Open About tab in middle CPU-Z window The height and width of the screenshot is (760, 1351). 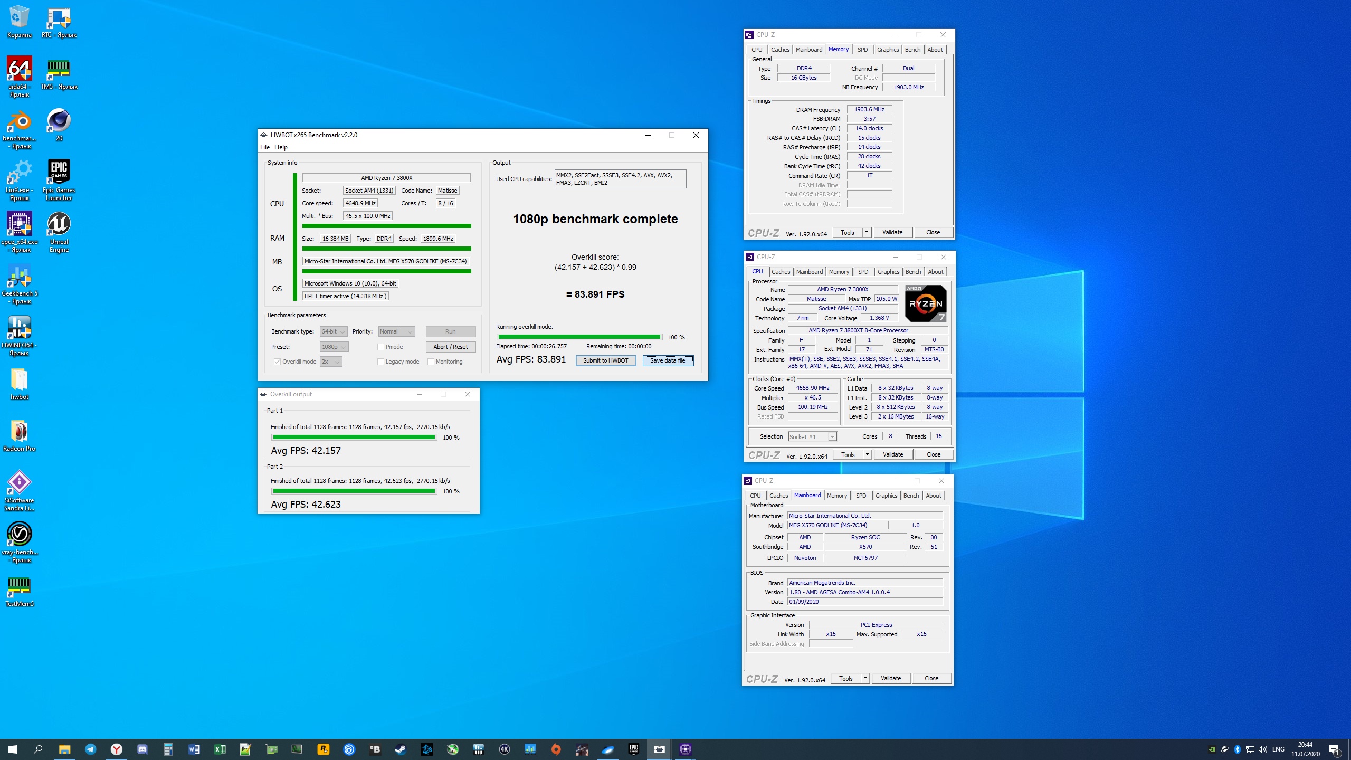(935, 272)
